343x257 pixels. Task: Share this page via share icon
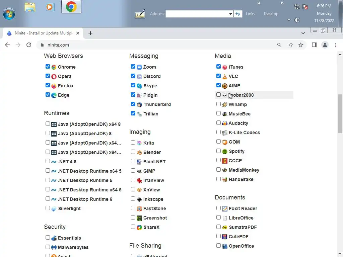click(290, 45)
